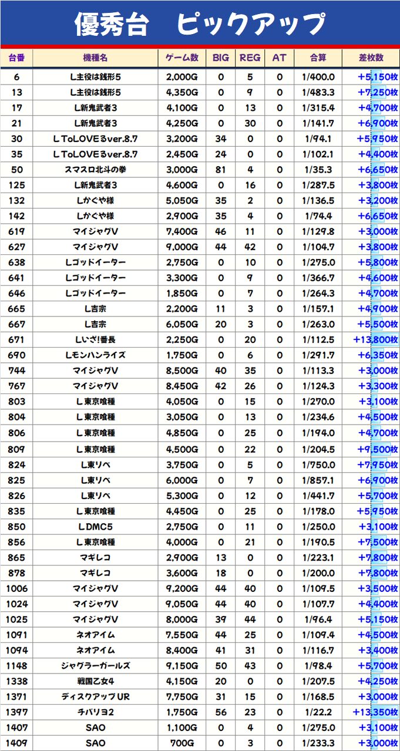
Task: Click the 戦国乙女4 machine name cell
Action: 95,681
